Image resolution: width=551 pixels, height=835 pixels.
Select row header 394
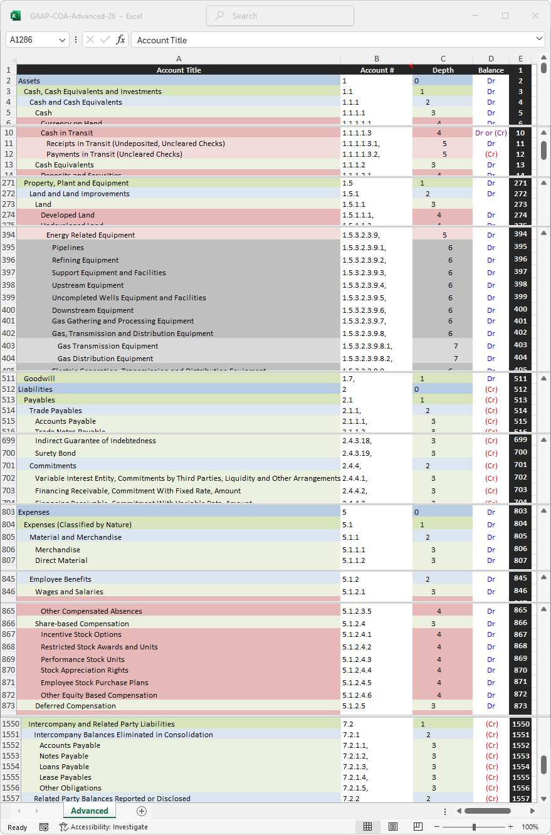(x=8, y=235)
